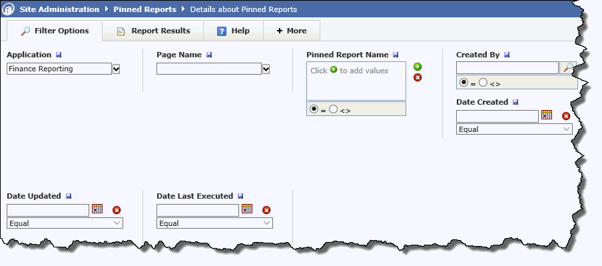Open calendar picker for Date Updated
This screenshot has height=266, width=602.
click(x=97, y=209)
